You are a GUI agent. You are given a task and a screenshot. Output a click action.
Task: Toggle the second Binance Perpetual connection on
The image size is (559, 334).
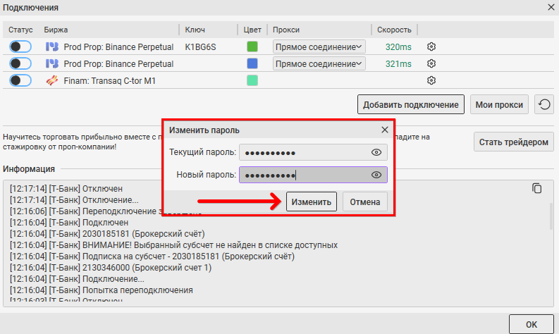click(20, 63)
